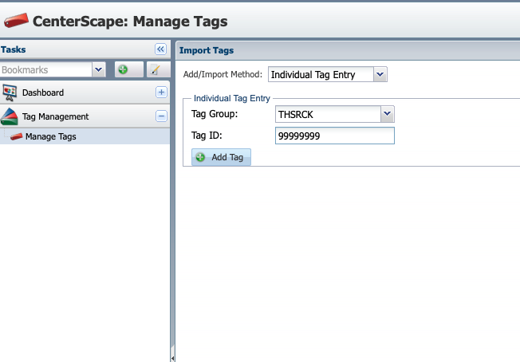Collapse the Tag Management minus icon

click(162, 116)
